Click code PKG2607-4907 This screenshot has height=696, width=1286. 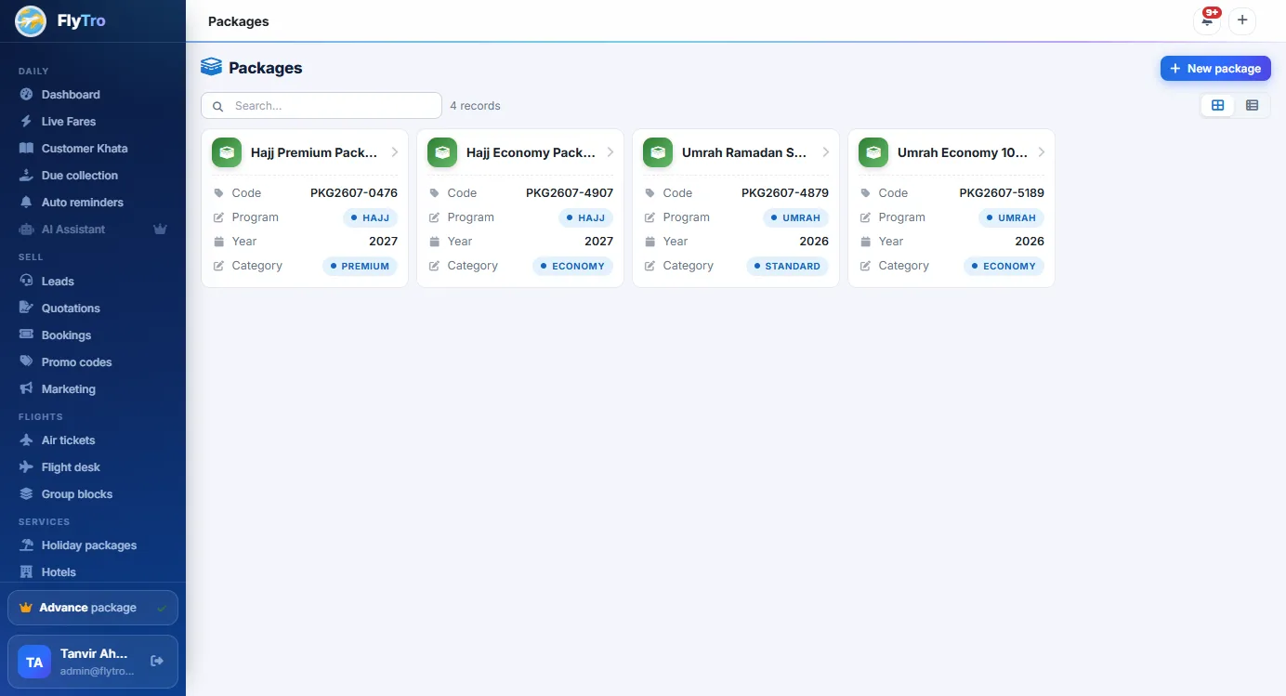point(570,193)
